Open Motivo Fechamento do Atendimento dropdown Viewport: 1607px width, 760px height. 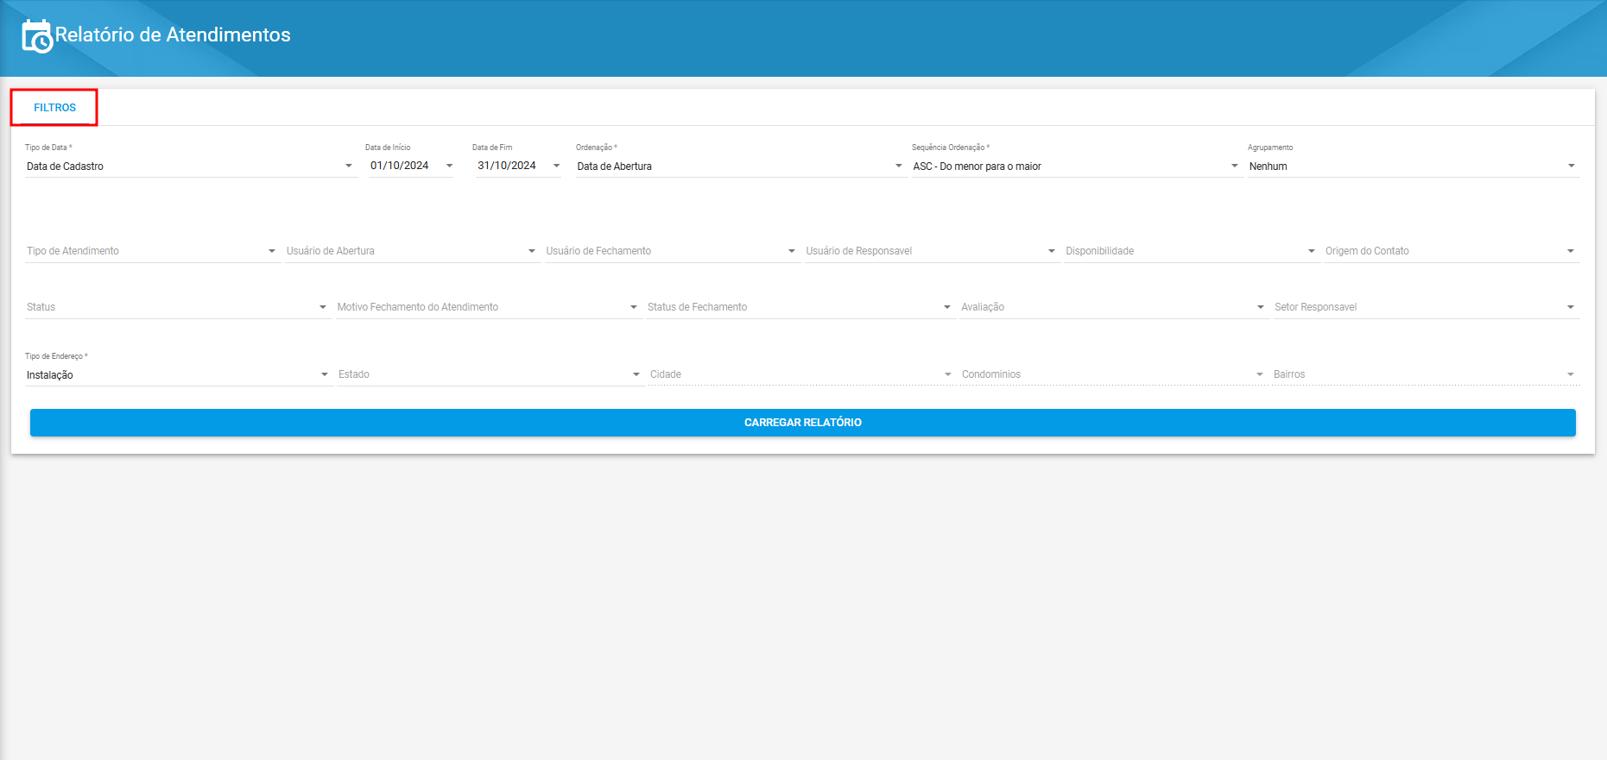(x=489, y=307)
